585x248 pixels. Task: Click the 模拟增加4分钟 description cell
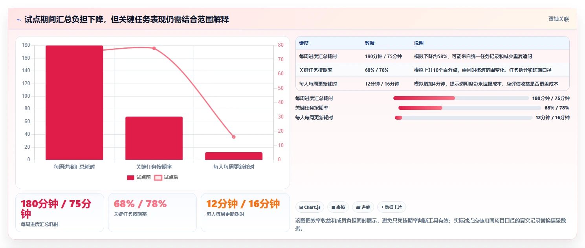click(486, 84)
